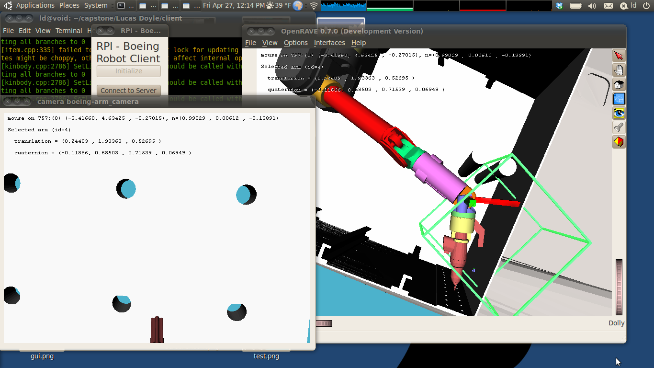Click the view all eye icon
The width and height of the screenshot is (654, 368).
[x=619, y=114]
